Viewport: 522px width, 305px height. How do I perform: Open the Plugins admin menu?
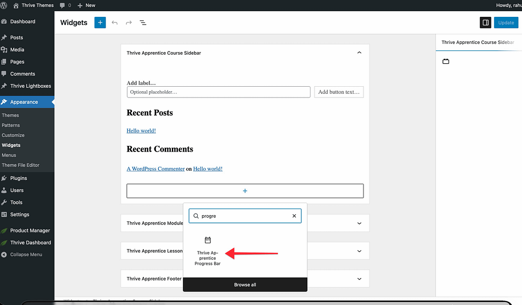click(18, 178)
